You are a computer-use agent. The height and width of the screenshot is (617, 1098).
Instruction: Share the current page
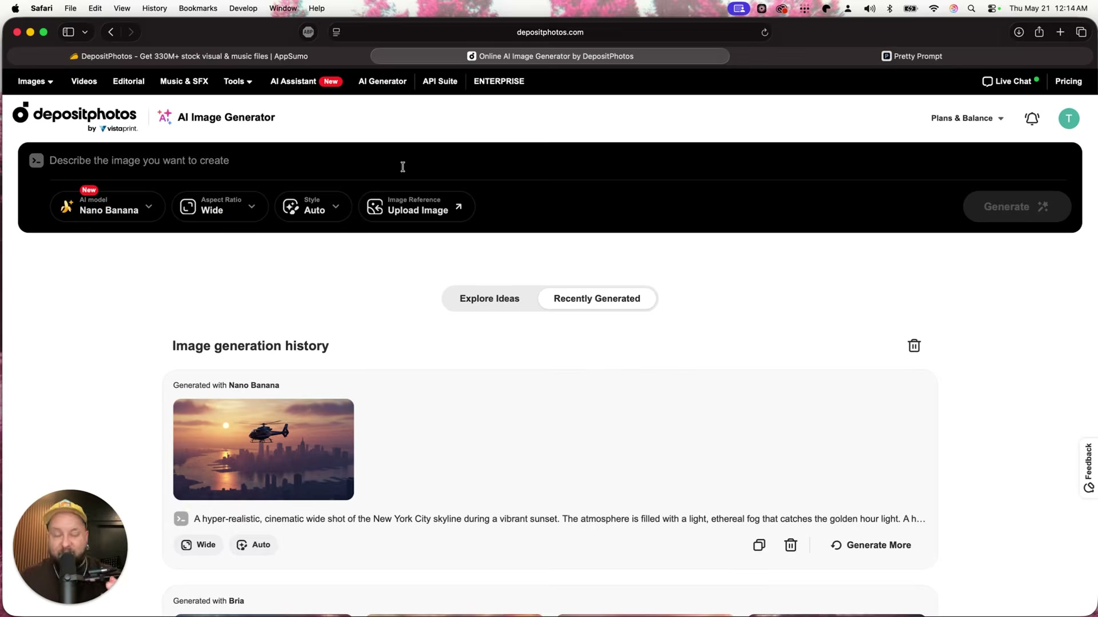[x=1039, y=32]
